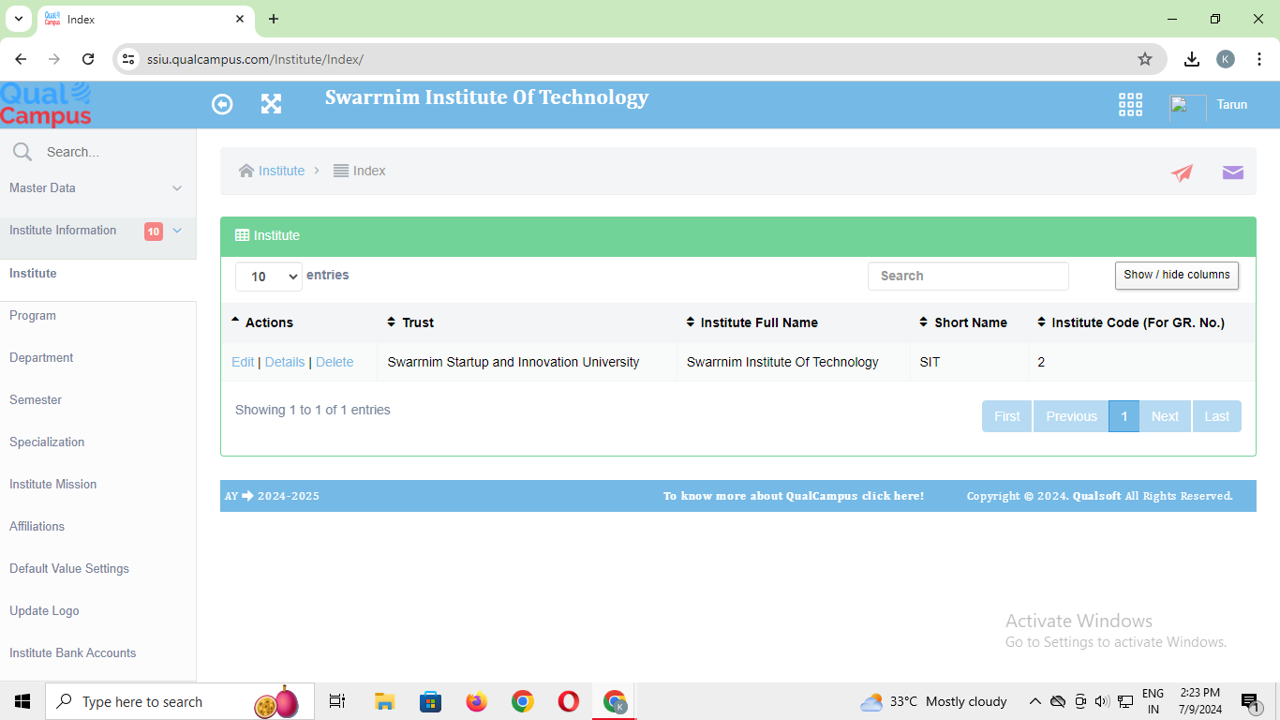Open Windows Start menu

click(22, 701)
